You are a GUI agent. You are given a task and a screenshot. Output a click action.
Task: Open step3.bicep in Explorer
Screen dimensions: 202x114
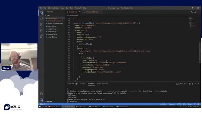tap(55, 32)
